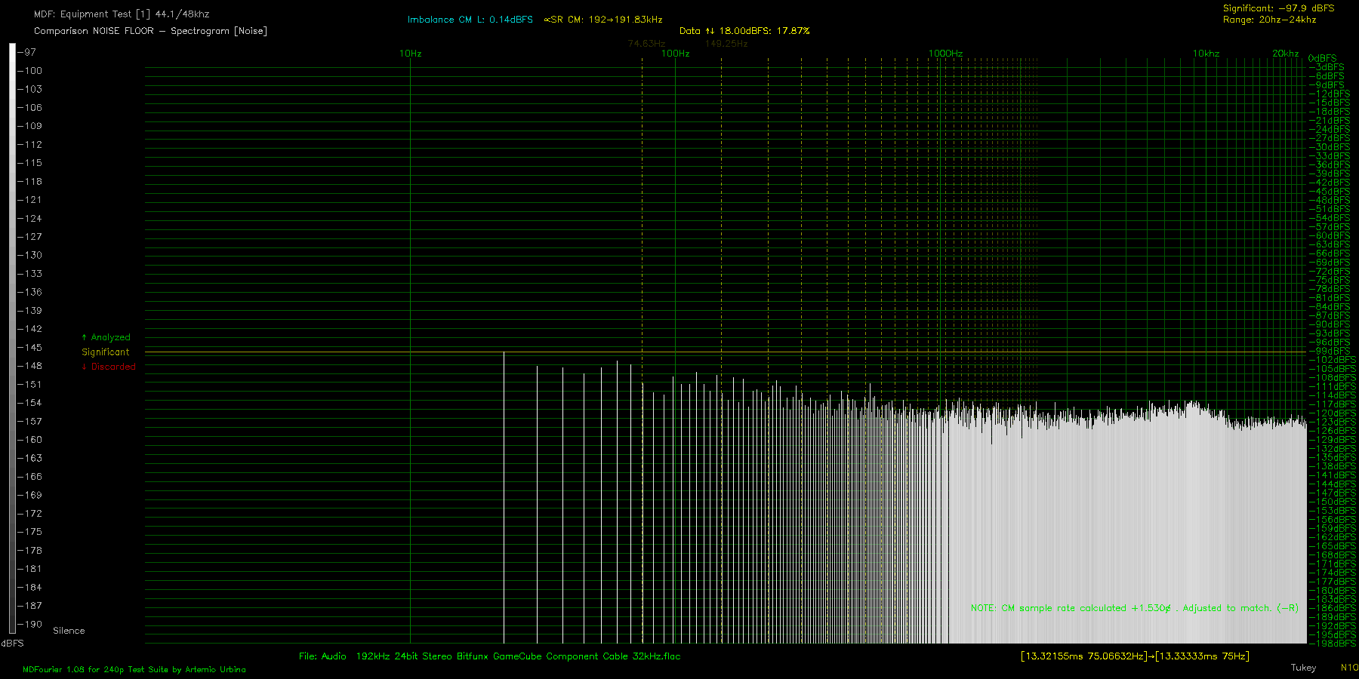Image resolution: width=1359 pixels, height=679 pixels.
Task: Click the 'dBFS' unit label at bottom left
Action: pos(12,644)
